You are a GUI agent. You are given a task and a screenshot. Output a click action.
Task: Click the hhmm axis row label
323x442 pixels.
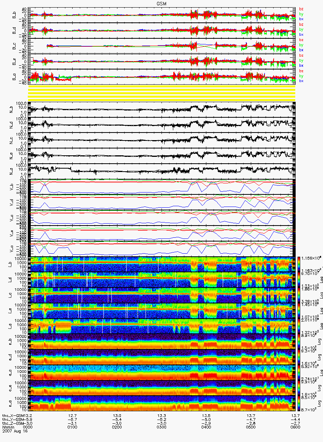click(8, 427)
